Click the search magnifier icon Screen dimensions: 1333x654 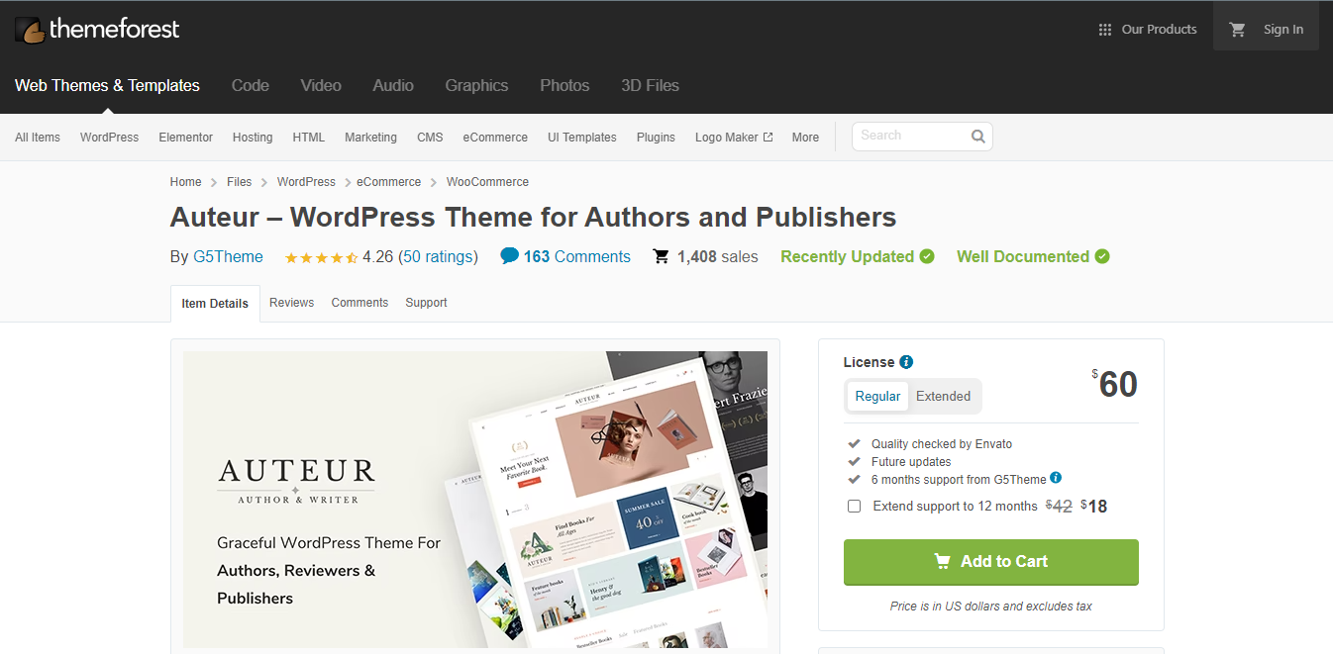pyautogui.click(x=978, y=137)
